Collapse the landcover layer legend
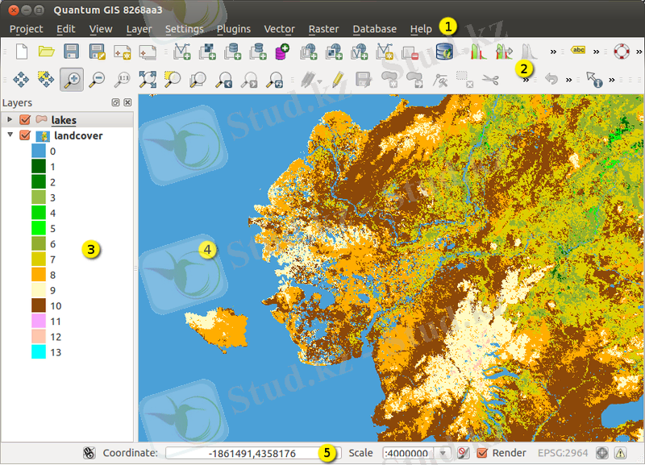Viewport: 645px width, 465px height. pyautogui.click(x=10, y=135)
